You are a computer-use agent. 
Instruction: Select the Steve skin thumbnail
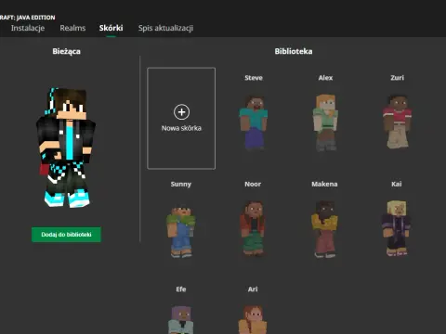[x=254, y=122]
